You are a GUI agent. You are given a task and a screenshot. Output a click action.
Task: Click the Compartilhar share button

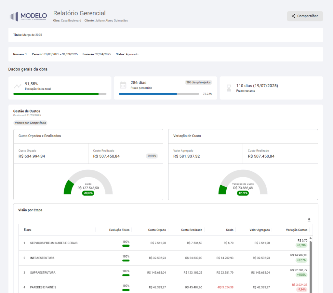click(x=305, y=16)
